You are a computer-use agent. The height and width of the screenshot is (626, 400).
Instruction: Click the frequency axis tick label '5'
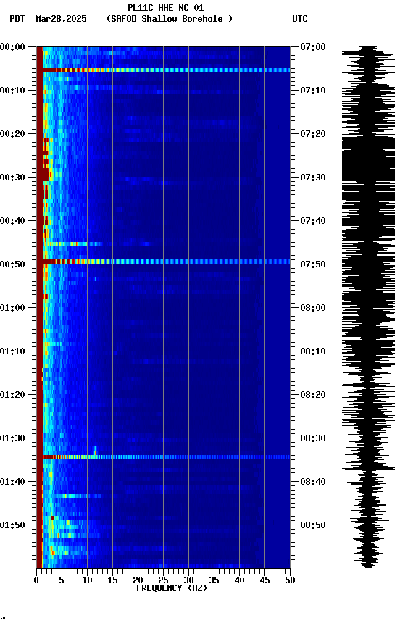(62, 580)
